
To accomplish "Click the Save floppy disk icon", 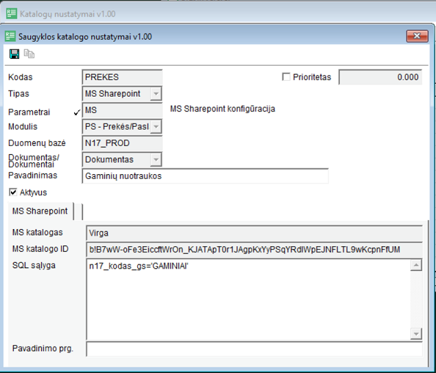I will [x=14, y=54].
